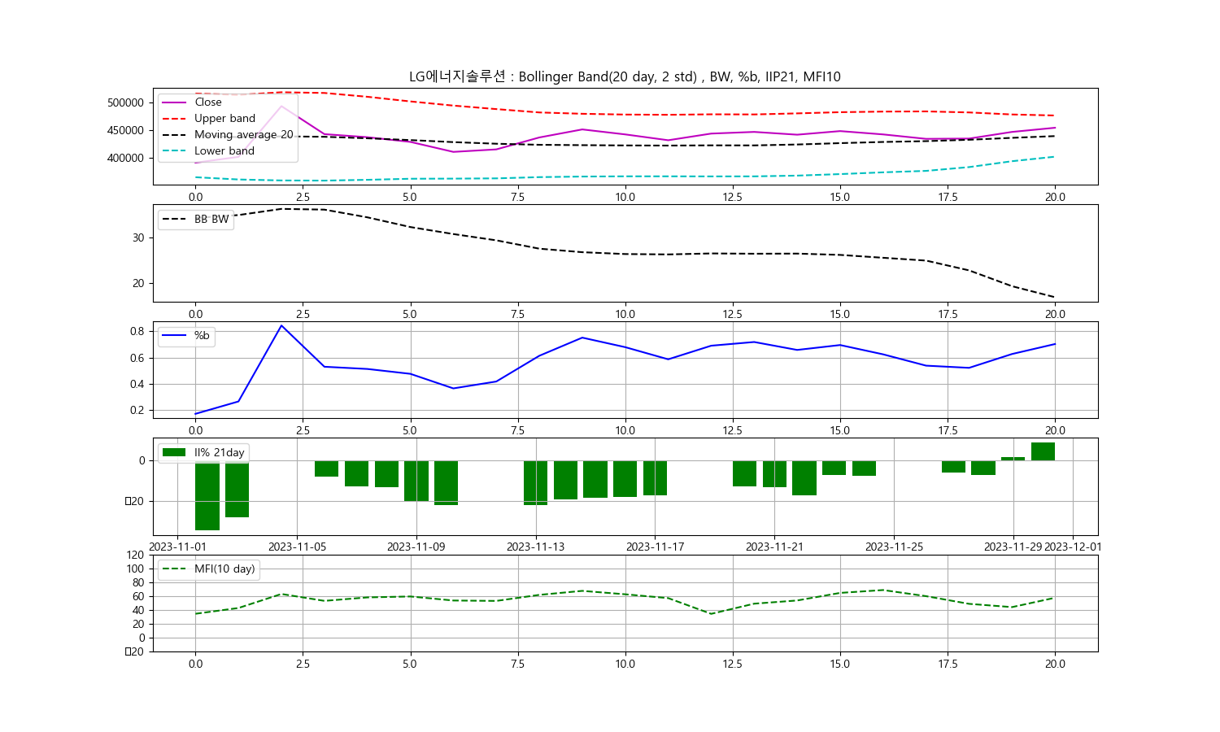Pick the red dashed sample beside Upper band
This screenshot has width=1220, height=732.
[174, 119]
